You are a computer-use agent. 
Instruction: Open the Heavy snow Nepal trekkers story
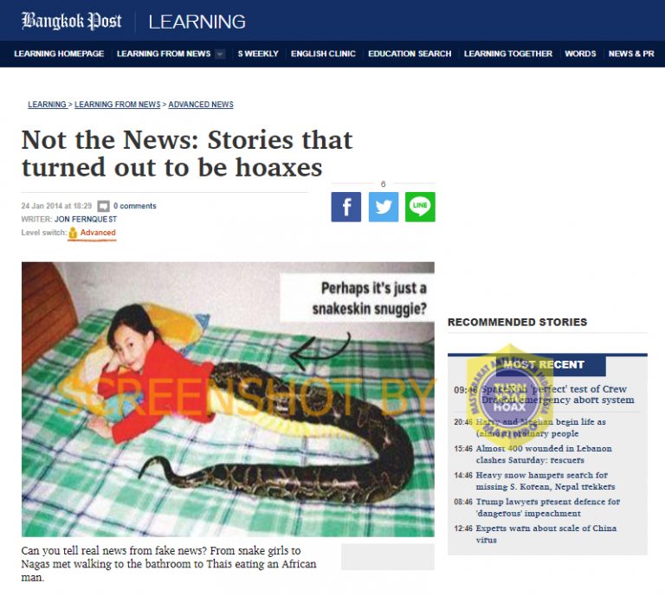point(545,481)
